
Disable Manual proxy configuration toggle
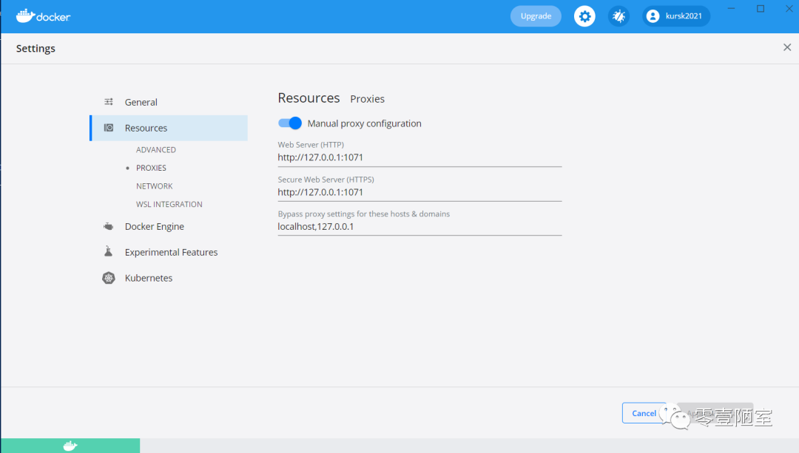coord(290,123)
